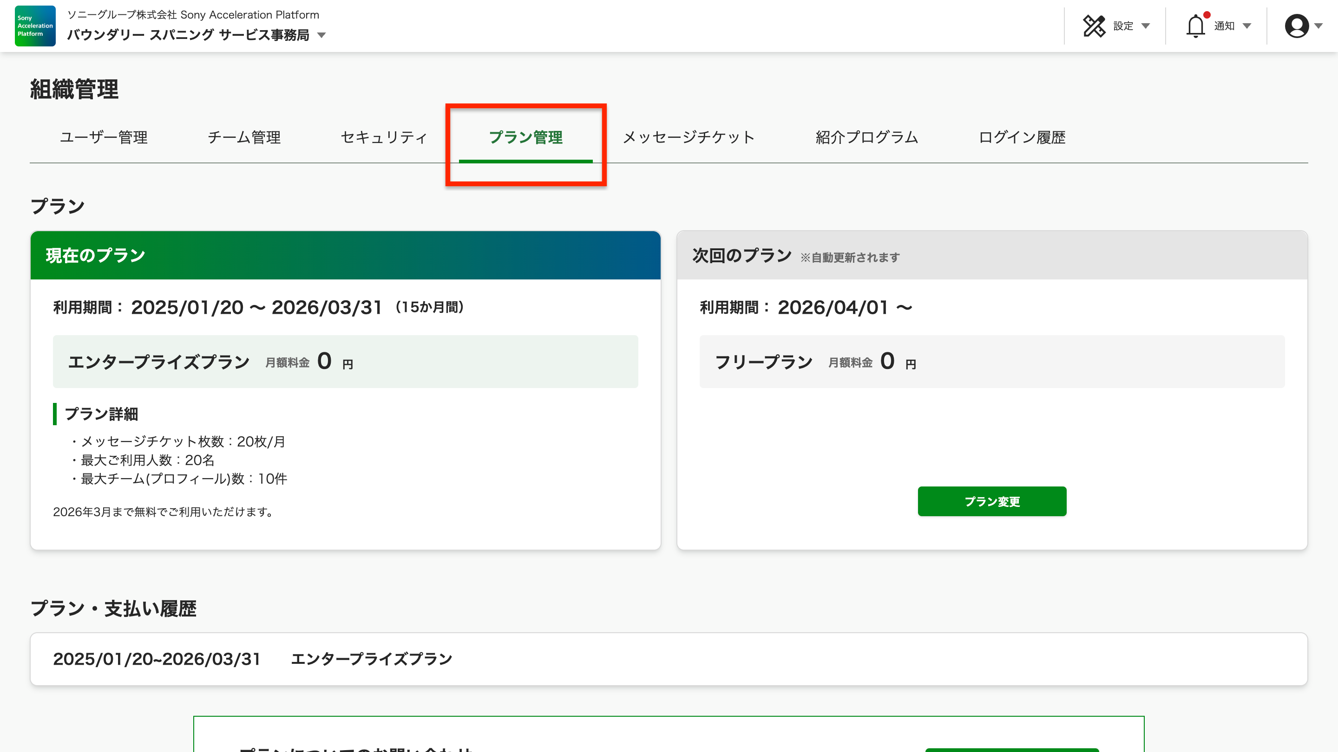Expand the 通知 dropdown chevron

tap(1246, 26)
